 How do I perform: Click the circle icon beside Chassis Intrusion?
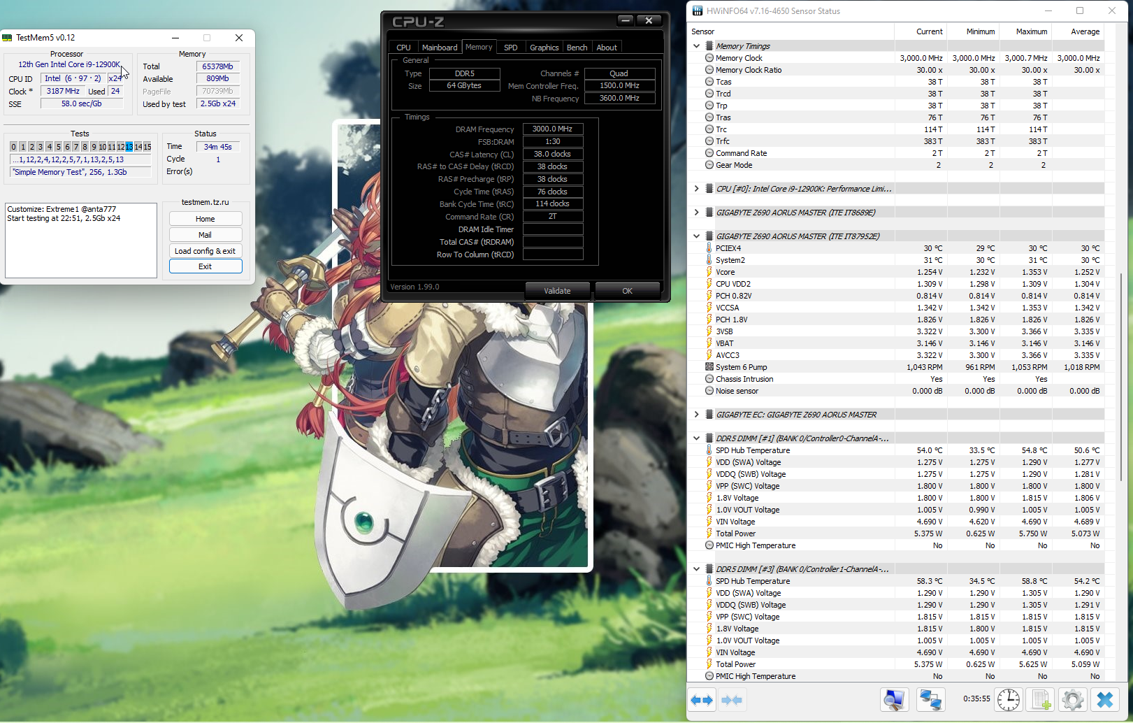(709, 379)
